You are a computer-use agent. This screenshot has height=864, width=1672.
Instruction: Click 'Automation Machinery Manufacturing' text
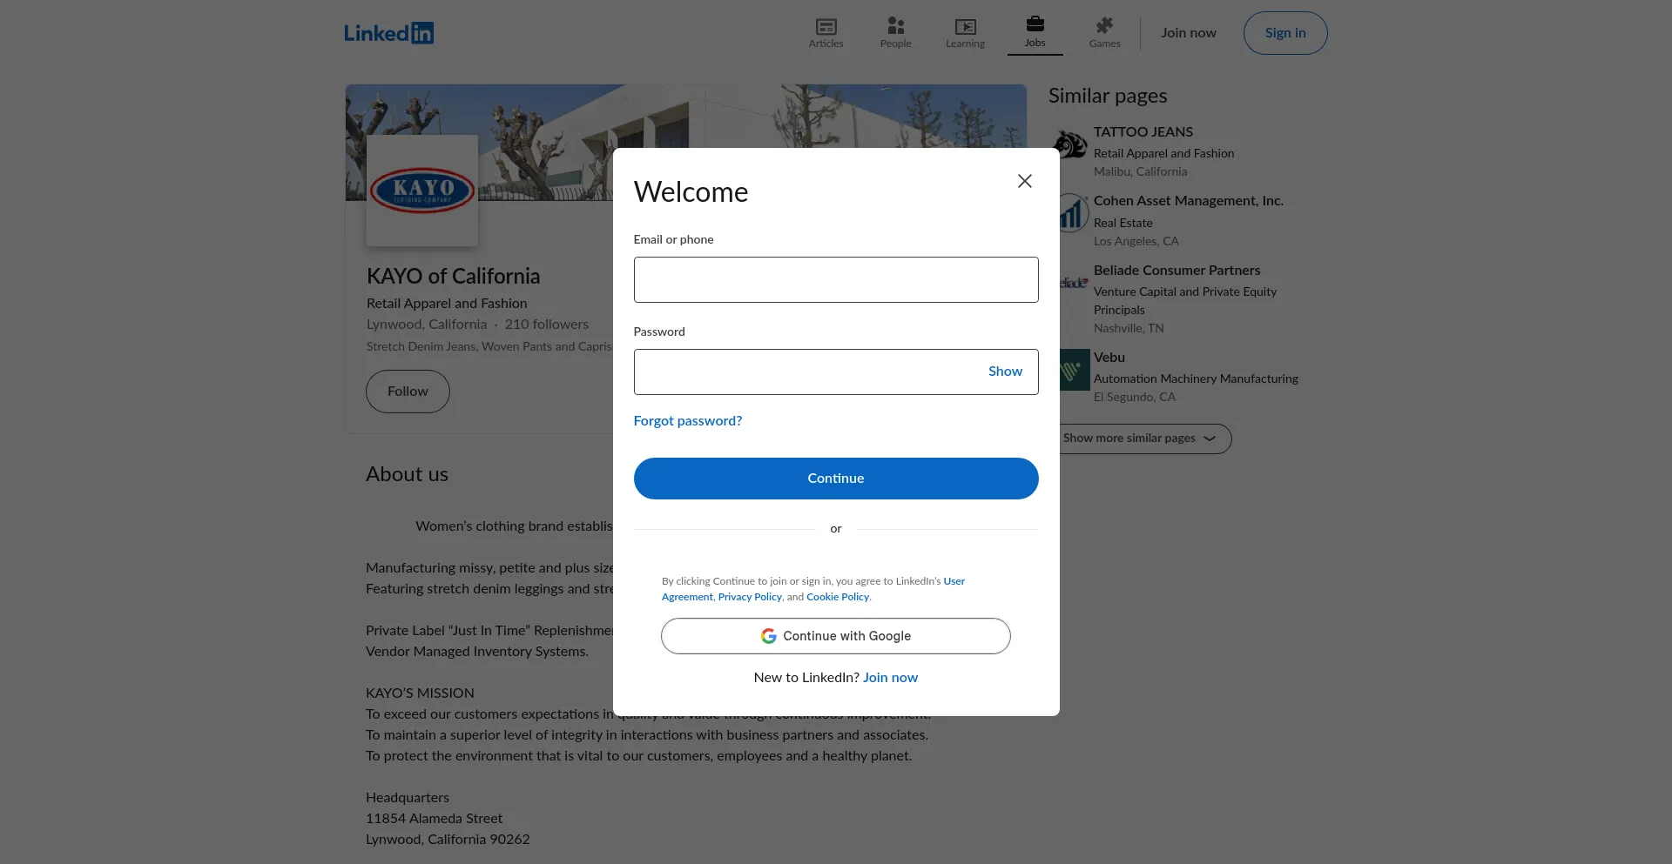tap(1195, 379)
